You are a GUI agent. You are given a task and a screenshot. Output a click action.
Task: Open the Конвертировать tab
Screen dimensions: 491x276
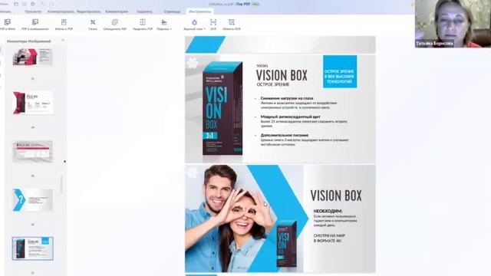coord(61,11)
